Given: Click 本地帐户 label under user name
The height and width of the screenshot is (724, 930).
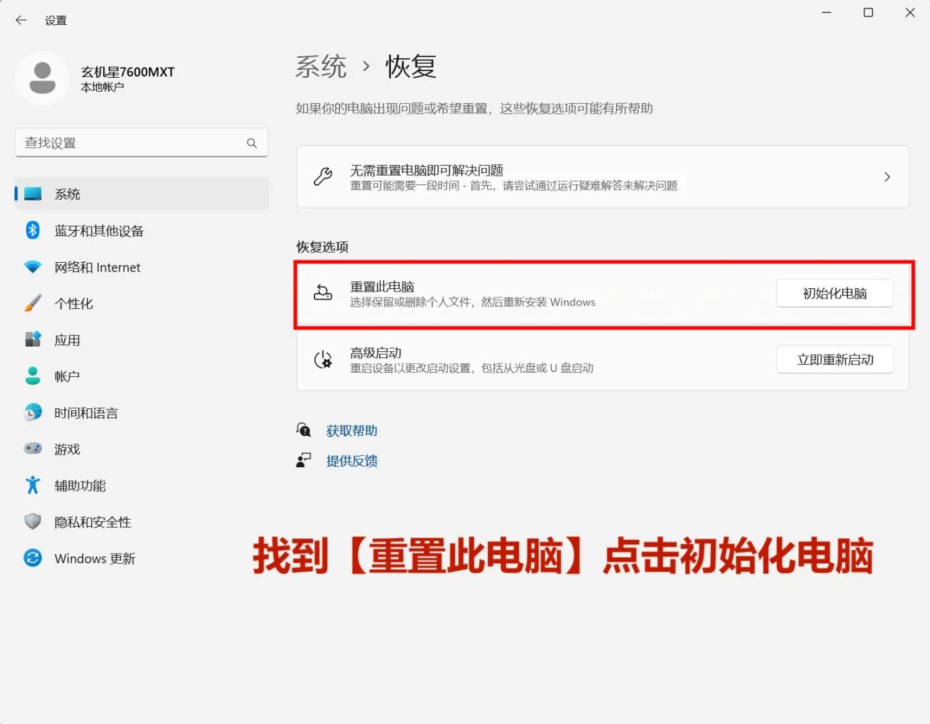Looking at the screenshot, I should coord(103,87).
